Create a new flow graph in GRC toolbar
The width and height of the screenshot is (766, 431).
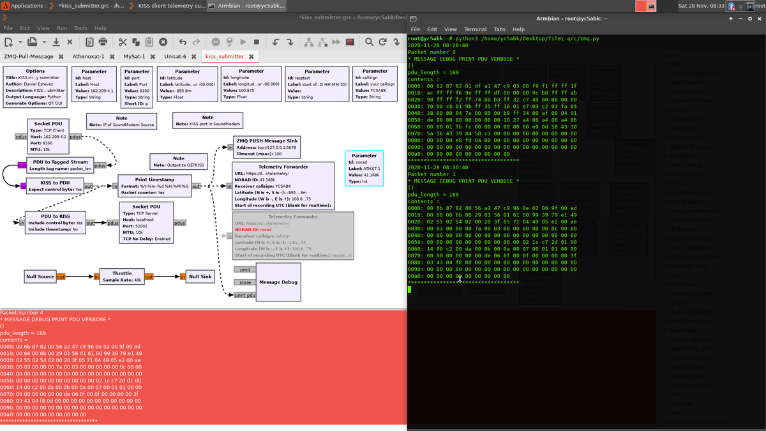8,42
